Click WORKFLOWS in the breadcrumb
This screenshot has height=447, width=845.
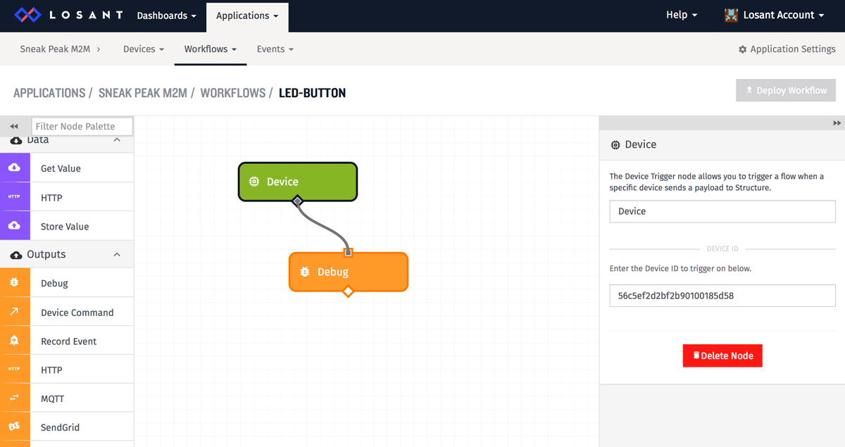[233, 93]
